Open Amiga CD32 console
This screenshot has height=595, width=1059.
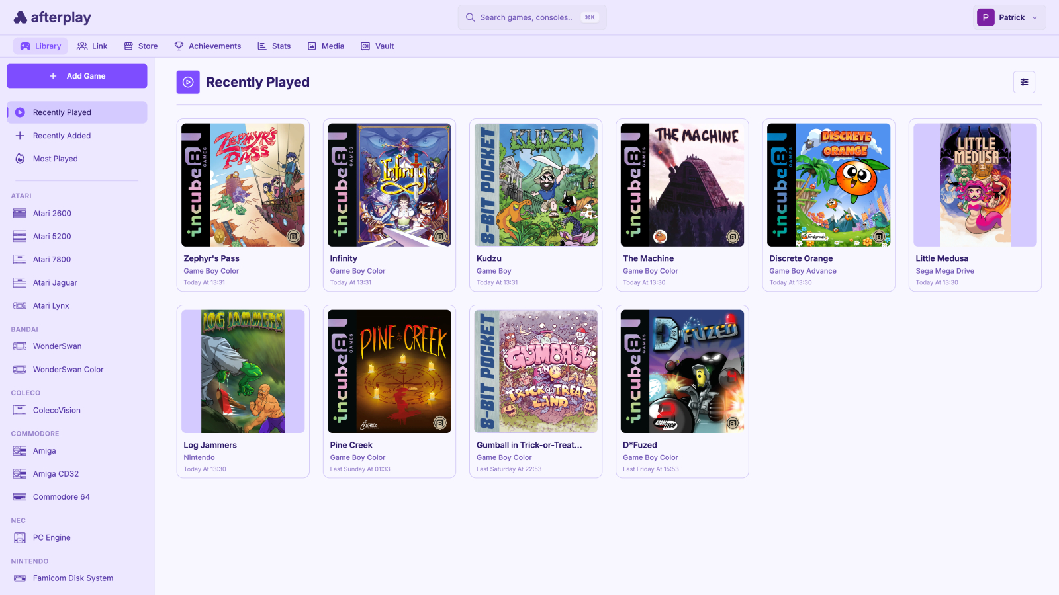click(77, 474)
